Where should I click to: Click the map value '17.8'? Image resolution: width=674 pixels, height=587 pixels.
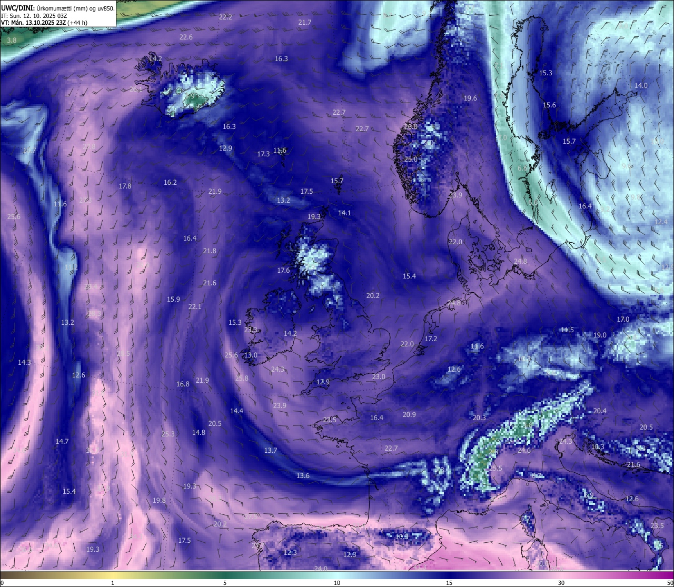(x=125, y=186)
